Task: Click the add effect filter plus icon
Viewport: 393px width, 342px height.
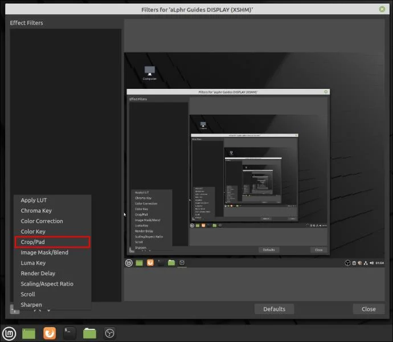Action: [14, 310]
